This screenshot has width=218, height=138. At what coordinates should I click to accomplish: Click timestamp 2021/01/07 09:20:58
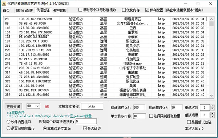188,68
